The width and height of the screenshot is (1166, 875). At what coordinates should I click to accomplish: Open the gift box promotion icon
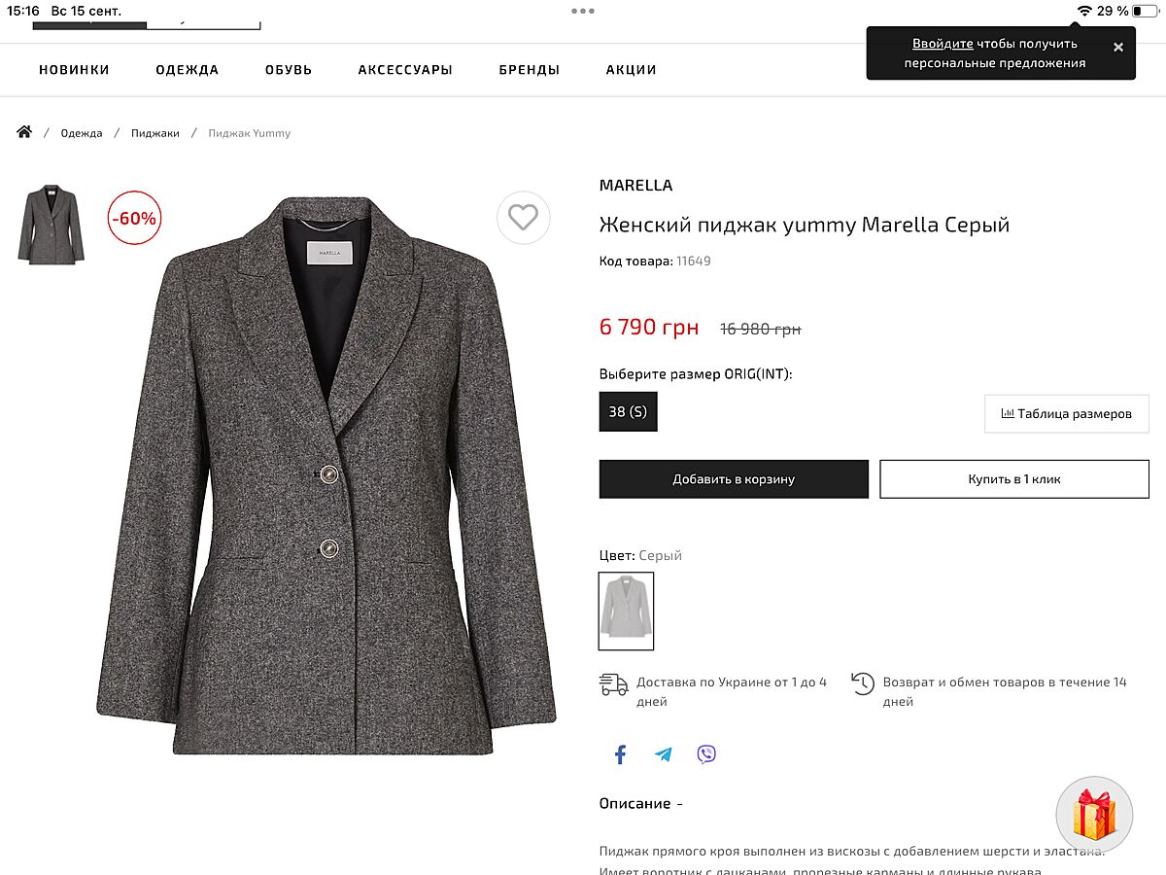pos(1094,815)
